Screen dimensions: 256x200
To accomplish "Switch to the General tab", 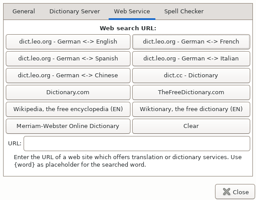I will click(x=24, y=12).
